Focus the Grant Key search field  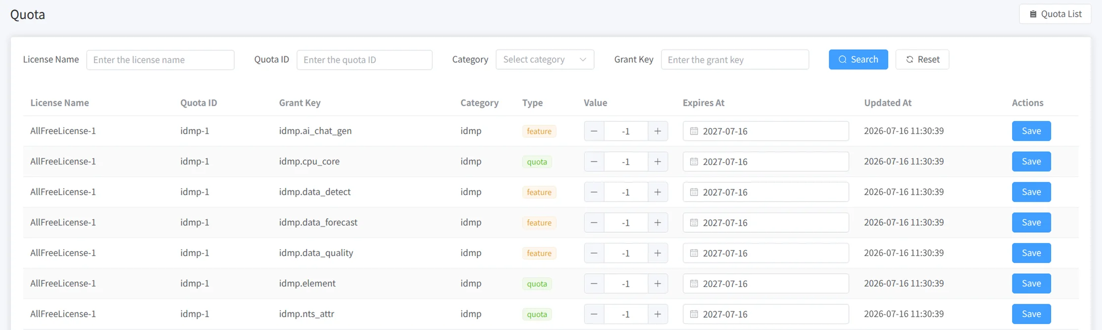pos(735,60)
